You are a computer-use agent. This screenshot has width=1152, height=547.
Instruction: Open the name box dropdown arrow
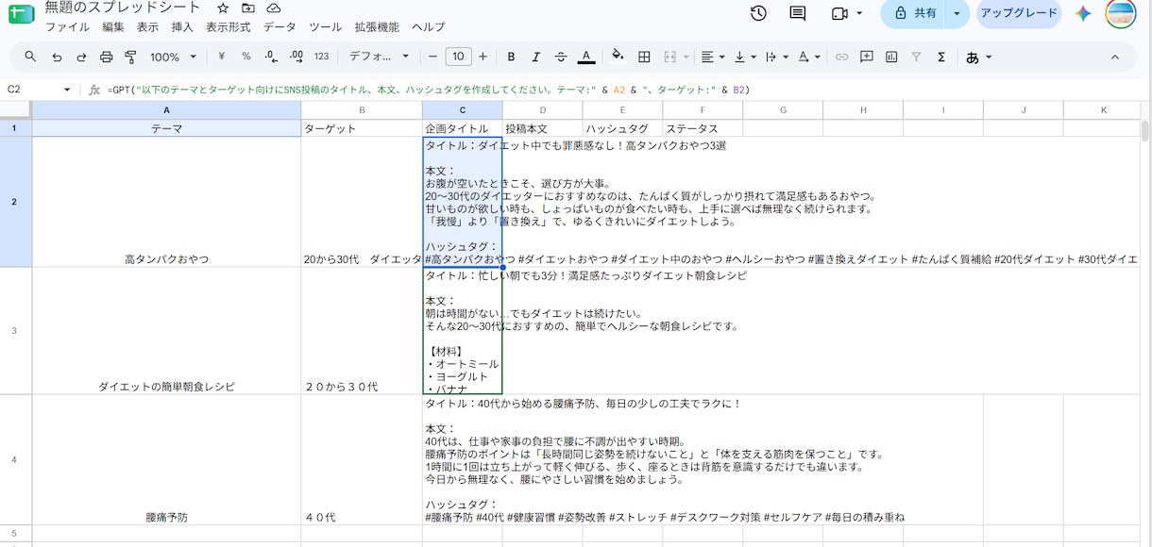click(67, 90)
